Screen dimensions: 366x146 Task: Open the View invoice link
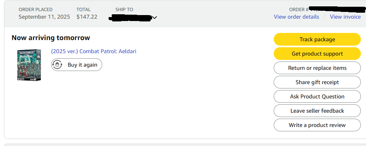[x=345, y=17]
